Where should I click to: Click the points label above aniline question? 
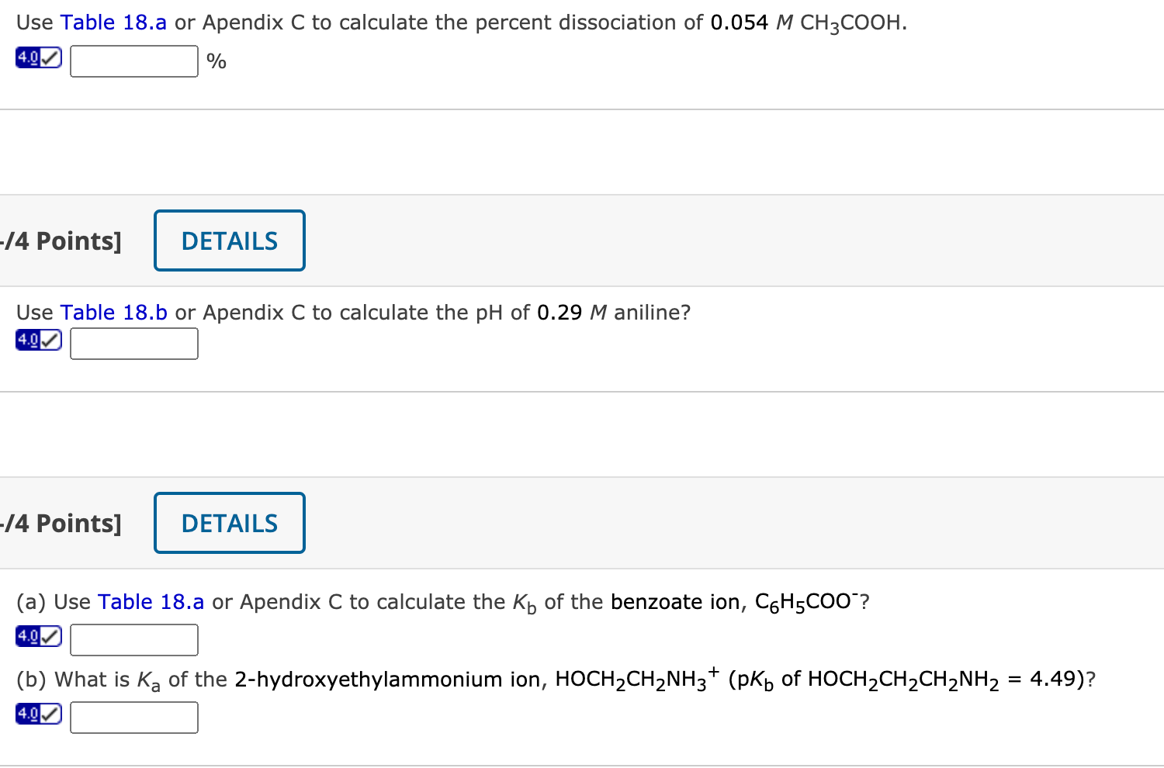point(62,241)
